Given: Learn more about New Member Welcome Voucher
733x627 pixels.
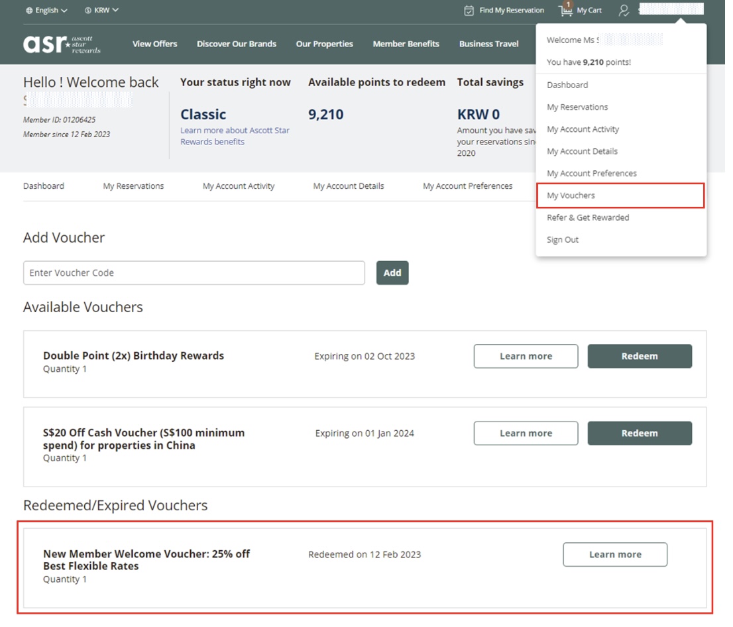Looking at the screenshot, I should click(615, 555).
